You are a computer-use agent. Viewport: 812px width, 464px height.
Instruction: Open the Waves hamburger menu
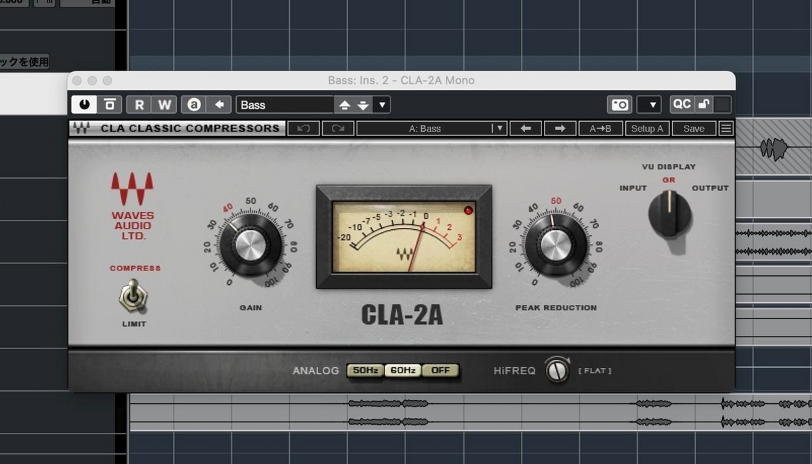726,129
